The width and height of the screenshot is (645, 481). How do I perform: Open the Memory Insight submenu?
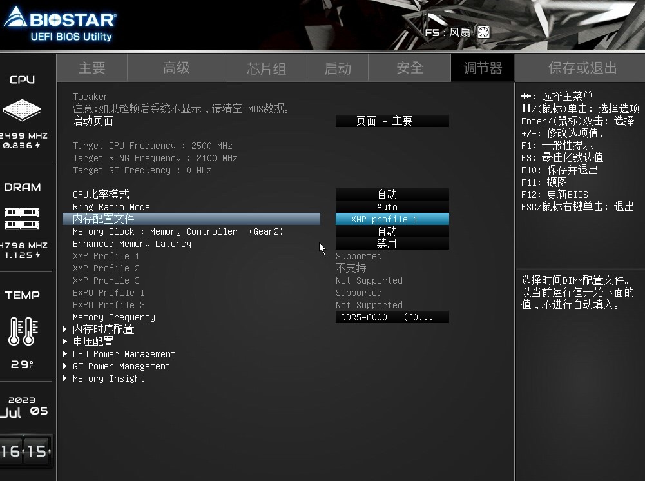[108, 378]
